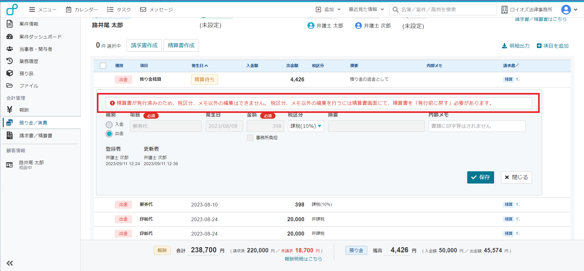584x271 pixels.
Task: Click the 内部メモ input field
Action: [477, 126]
